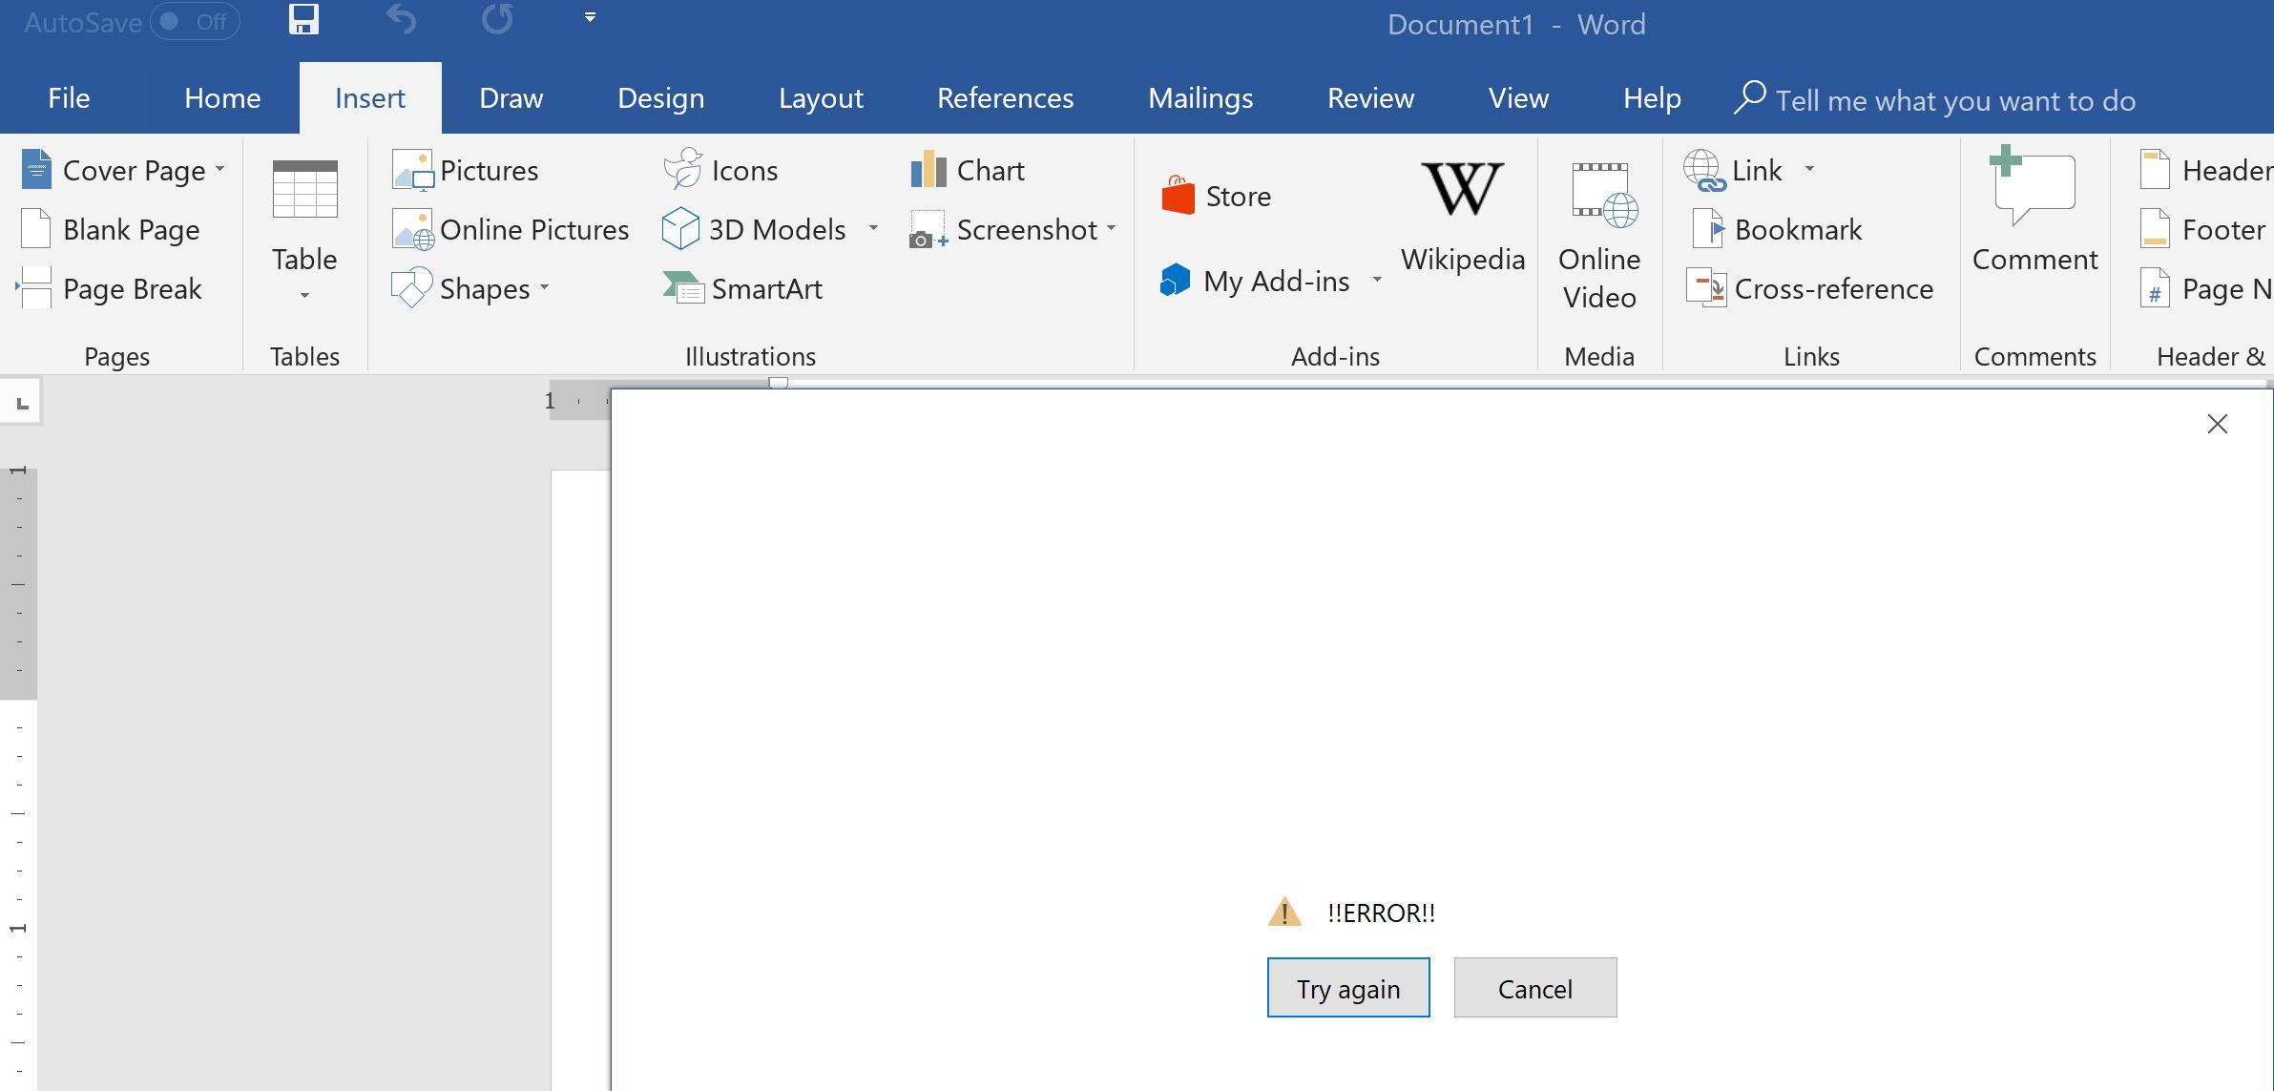Switch to the Review tab

point(1370,98)
